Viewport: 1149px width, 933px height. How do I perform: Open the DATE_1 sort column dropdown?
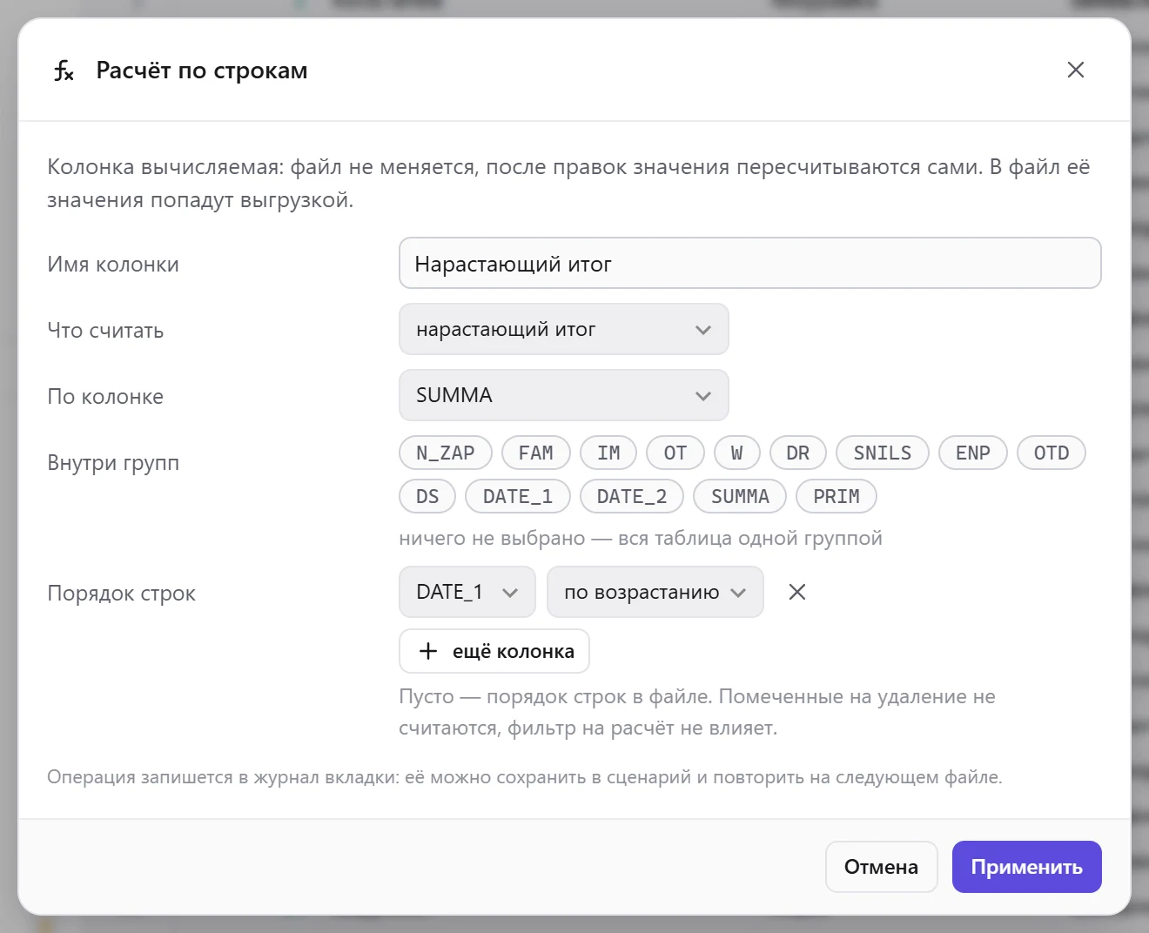[x=467, y=592]
